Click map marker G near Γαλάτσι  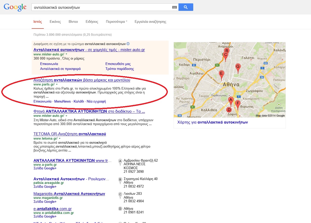pos(238,68)
